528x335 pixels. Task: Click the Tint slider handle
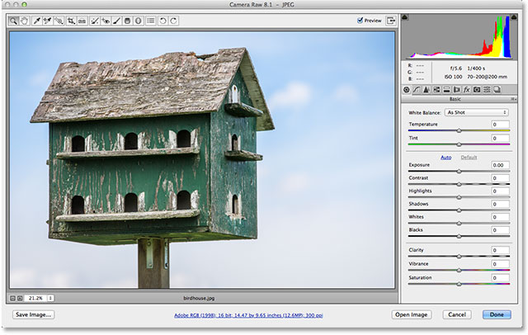[x=459, y=144]
